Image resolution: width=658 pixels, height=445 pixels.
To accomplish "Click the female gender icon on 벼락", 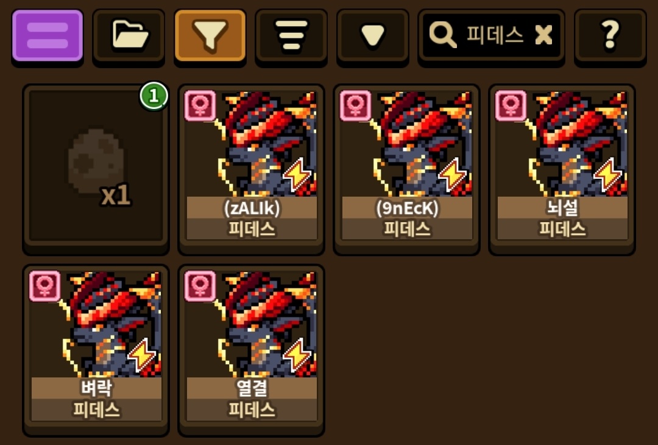I will 45,286.
